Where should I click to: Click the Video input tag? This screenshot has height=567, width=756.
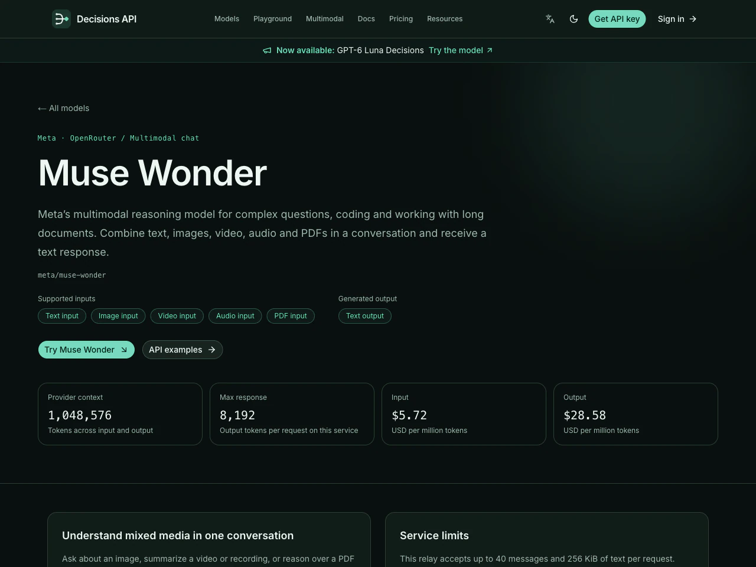(x=177, y=316)
